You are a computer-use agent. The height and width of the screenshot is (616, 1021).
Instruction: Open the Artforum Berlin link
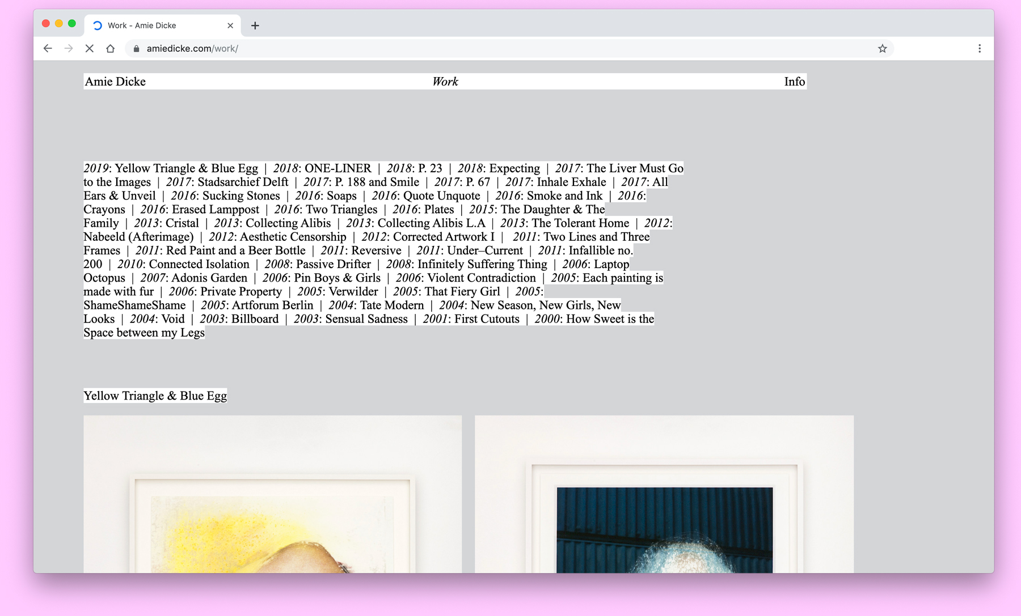click(273, 305)
